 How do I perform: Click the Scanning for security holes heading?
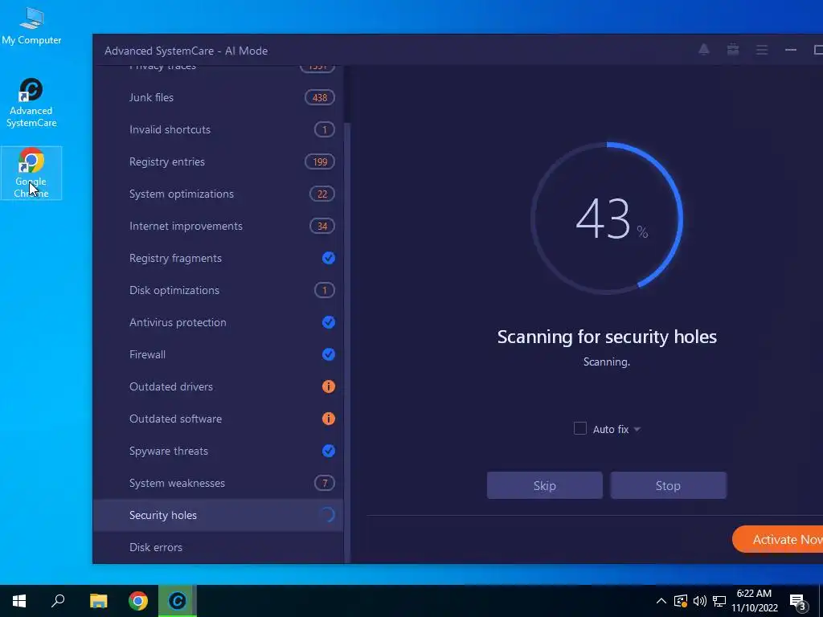pyautogui.click(x=607, y=337)
